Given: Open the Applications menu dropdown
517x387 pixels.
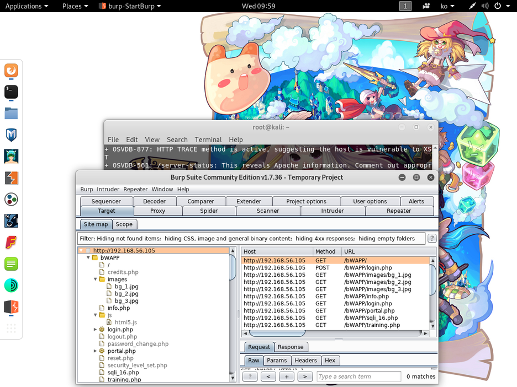Looking at the screenshot, I should pos(27,6).
